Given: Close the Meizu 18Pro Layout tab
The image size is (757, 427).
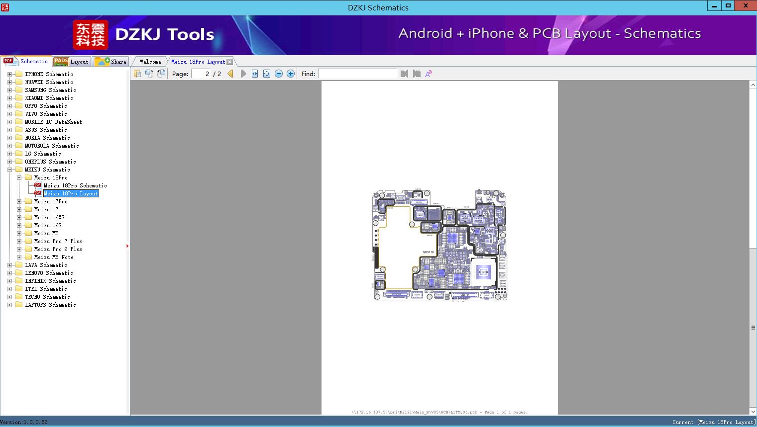Looking at the screenshot, I should point(230,62).
